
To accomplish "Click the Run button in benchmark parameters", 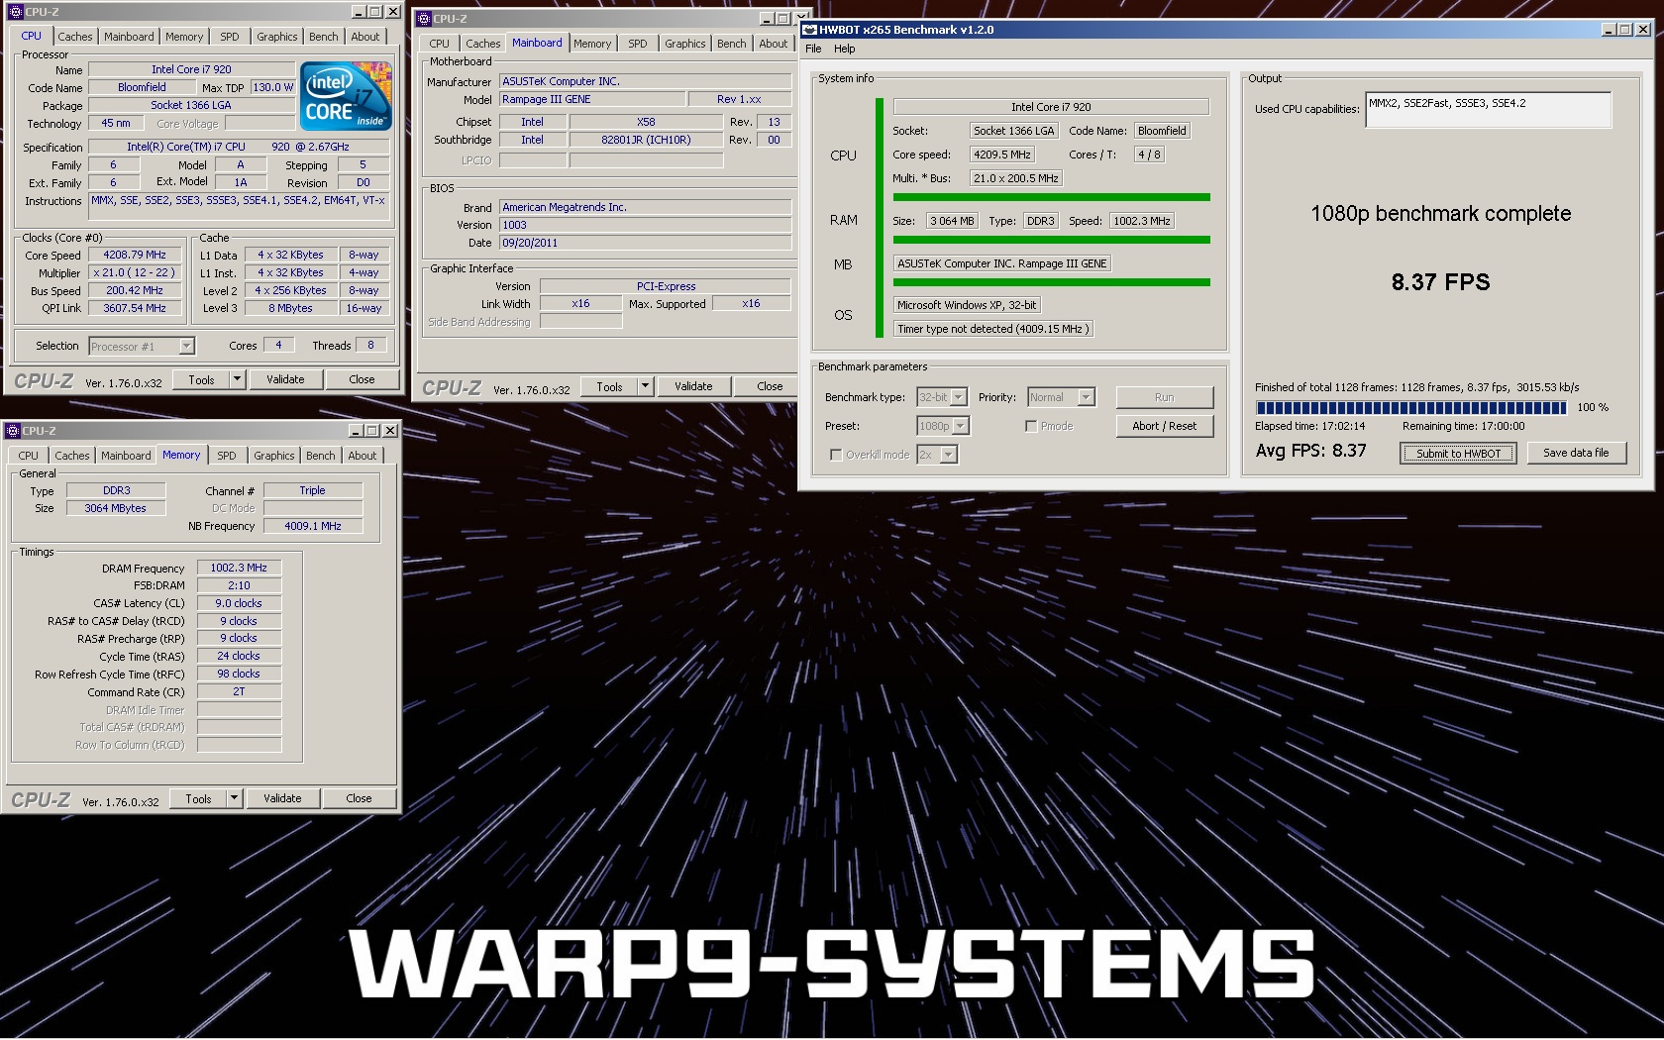I will pos(1164,397).
